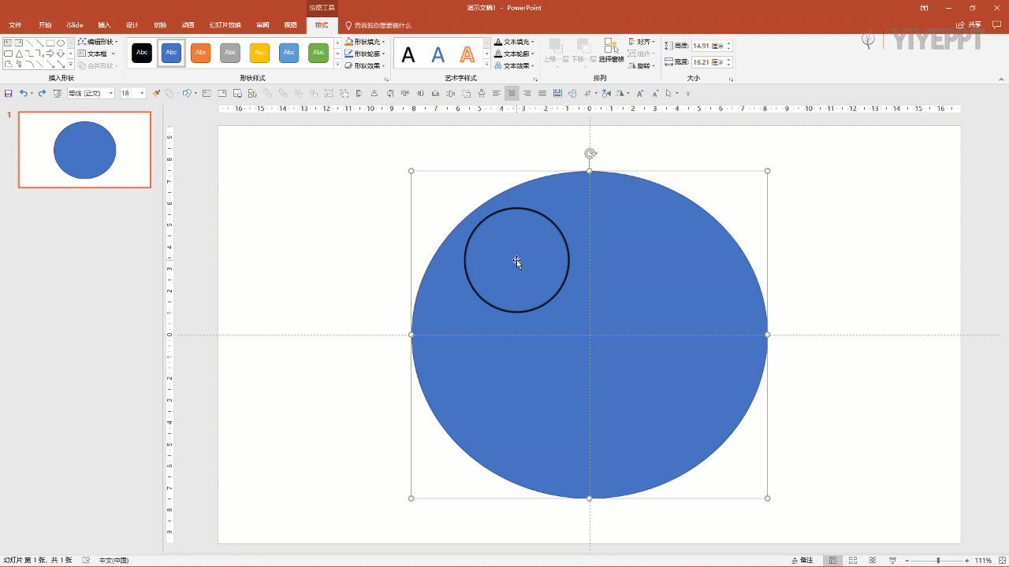Open the 文本框 text box tool
1009x567 pixels.
tap(96, 54)
